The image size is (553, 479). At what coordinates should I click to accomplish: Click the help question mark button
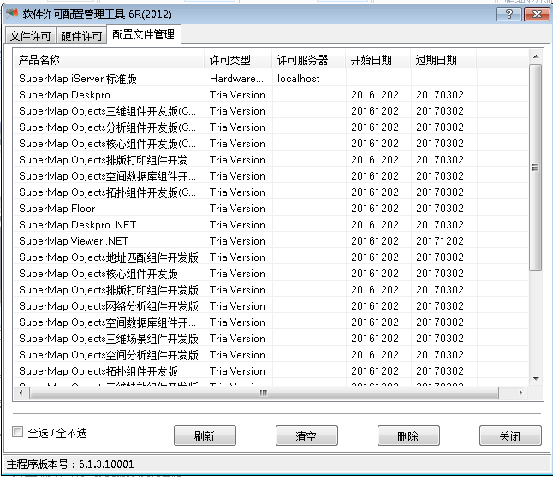[508, 14]
